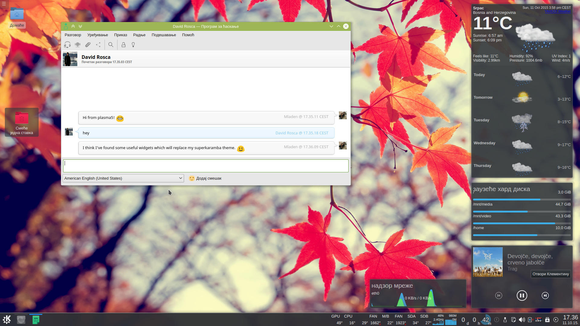
Task: Click David Rosca's avatar in the chat header
Action: (70, 59)
